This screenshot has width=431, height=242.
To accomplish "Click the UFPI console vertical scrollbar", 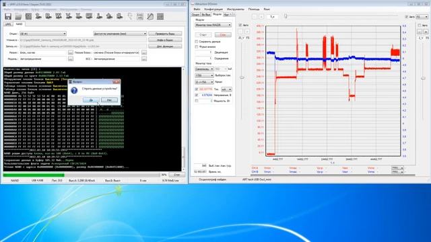I will [x=183, y=120].
